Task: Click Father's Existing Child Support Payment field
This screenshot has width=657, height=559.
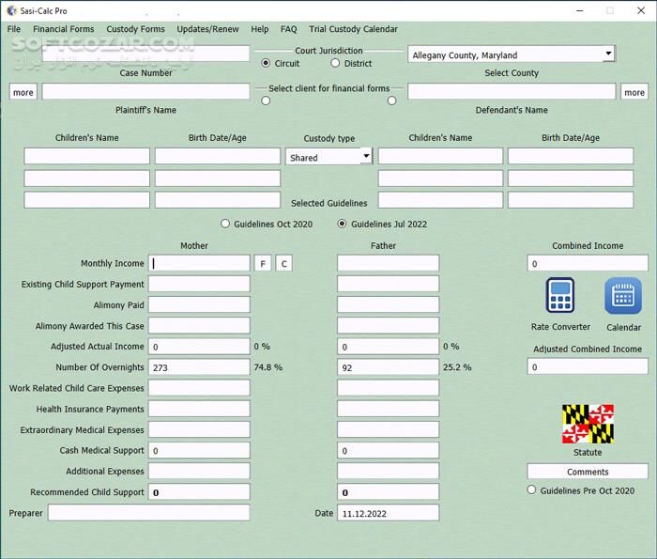Action: [x=388, y=284]
